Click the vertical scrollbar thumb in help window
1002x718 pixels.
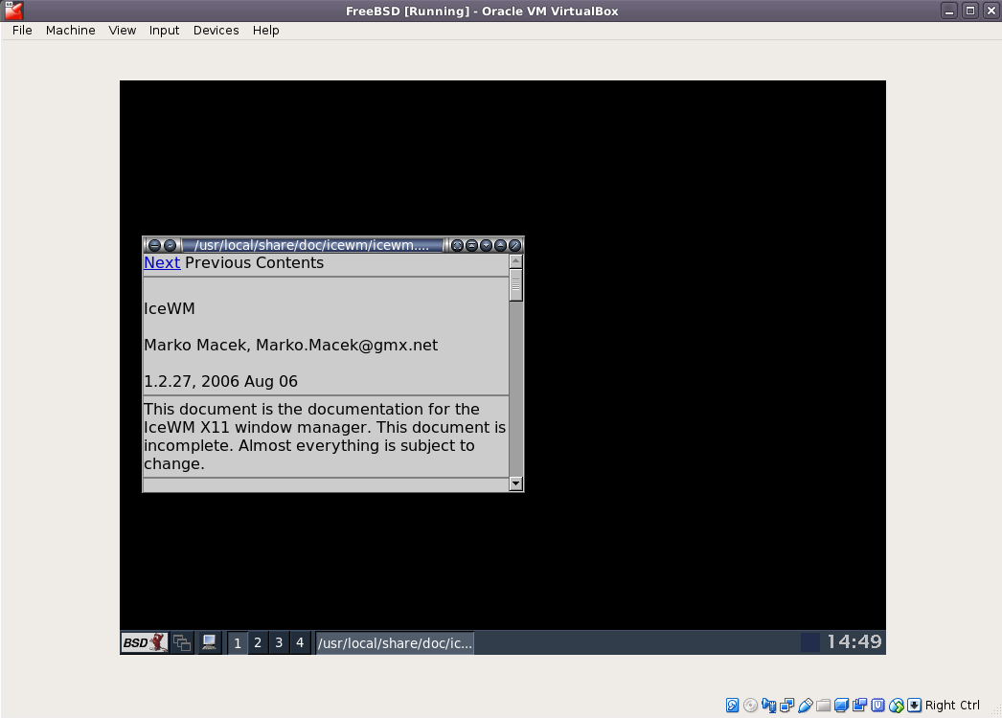pos(516,285)
